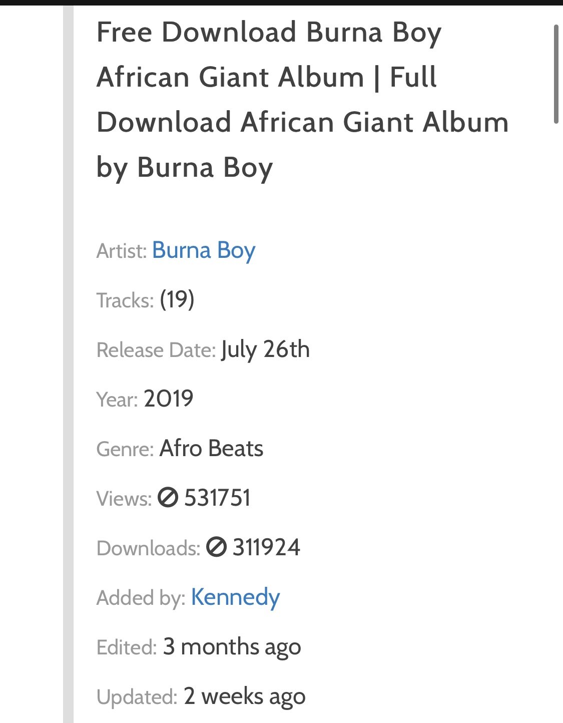Click the '2 weeks ago' updated text
Image resolution: width=563 pixels, height=723 pixels.
click(244, 696)
